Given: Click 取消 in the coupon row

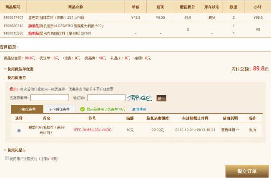Looking at the screenshot, I should click(x=253, y=130).
